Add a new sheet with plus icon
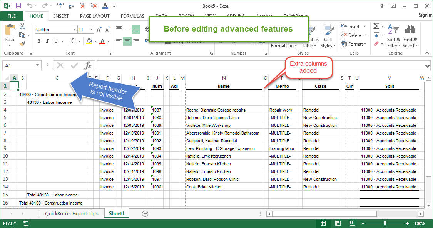 [145, 214]
